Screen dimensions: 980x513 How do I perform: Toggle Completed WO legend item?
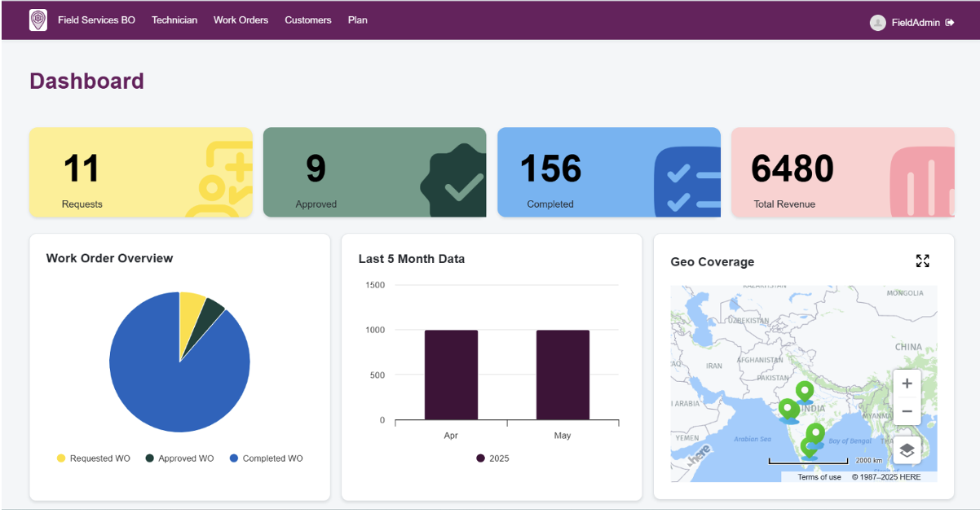point(266,458)
